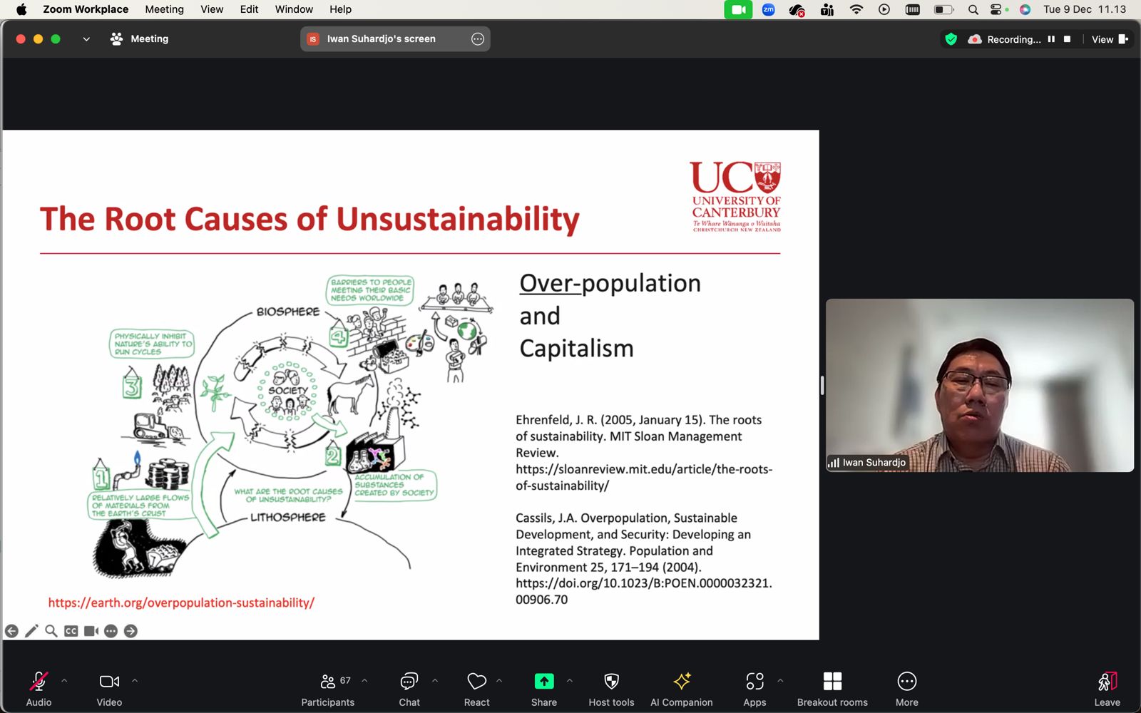1141x713 pixels.
Task: Click the React heart icon
Action: tap(476, 689)
